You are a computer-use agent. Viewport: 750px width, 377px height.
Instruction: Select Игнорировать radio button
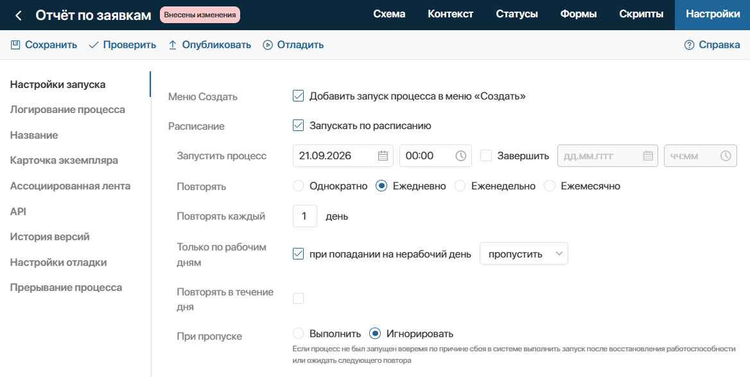[375, 333]
